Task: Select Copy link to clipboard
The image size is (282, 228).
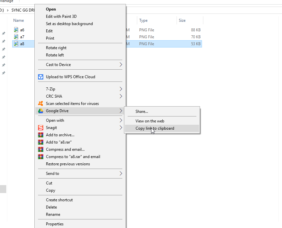Action: point(155,128)
